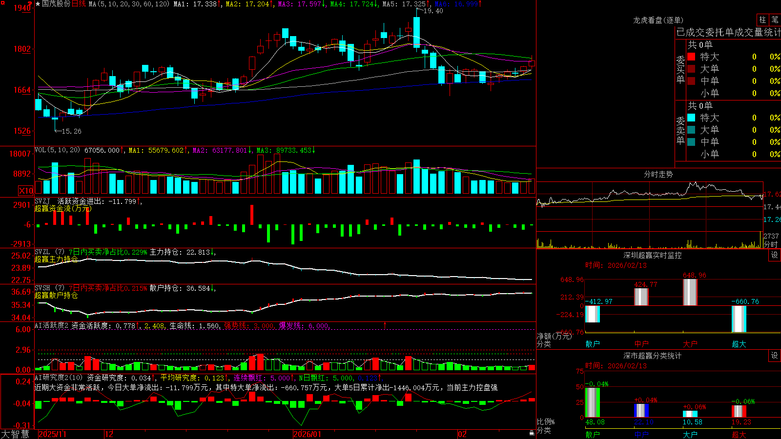Open 设 settings for 深市超赢分类统计
Viewport: 781px width, 439px height.
click(x=775, y=356)
